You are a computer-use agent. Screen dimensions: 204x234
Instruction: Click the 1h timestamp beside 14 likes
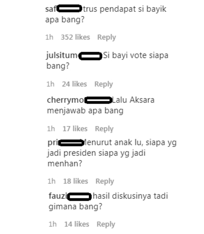53,224
